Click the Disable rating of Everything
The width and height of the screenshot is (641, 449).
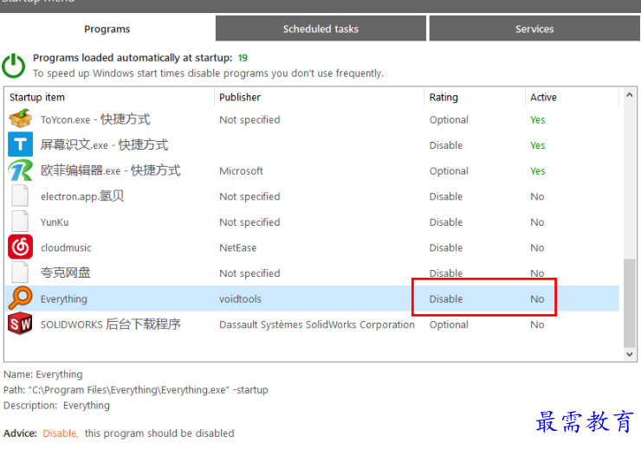(x=446, y=298)
